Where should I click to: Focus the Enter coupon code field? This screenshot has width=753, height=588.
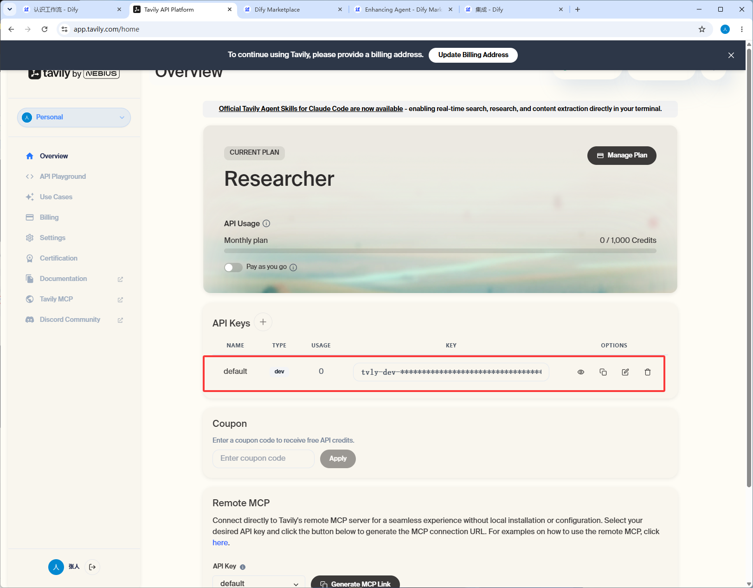[x=263, y=458]
